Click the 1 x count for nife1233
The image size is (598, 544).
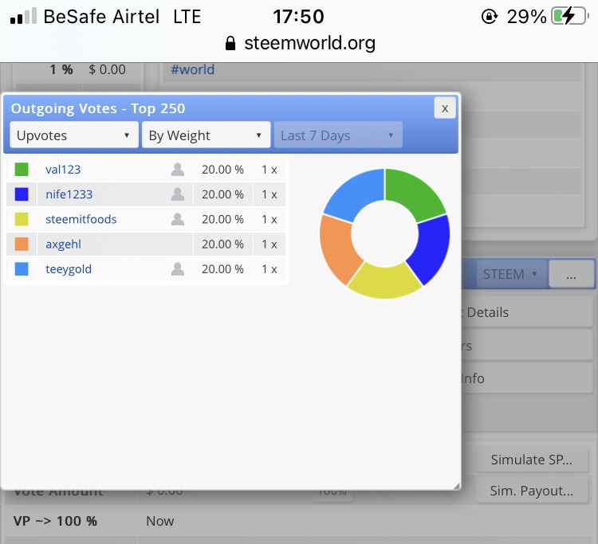pyautogui.click(x=269, y=194)
